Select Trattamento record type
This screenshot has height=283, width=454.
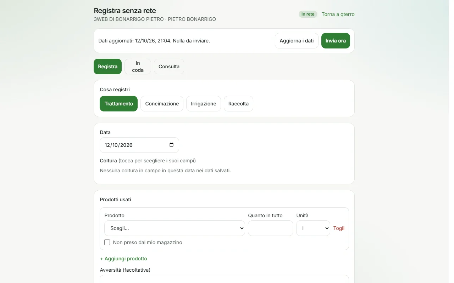tap(119, 104)
